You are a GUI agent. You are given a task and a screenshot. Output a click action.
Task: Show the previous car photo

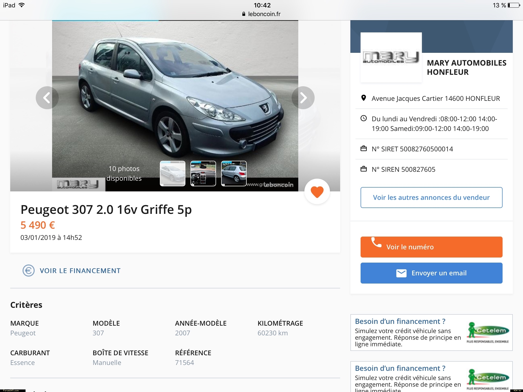[x=47, y=98]
